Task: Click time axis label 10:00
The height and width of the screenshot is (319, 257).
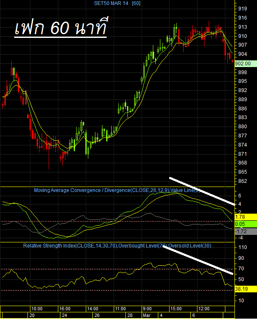Action: tap(37, 309)
